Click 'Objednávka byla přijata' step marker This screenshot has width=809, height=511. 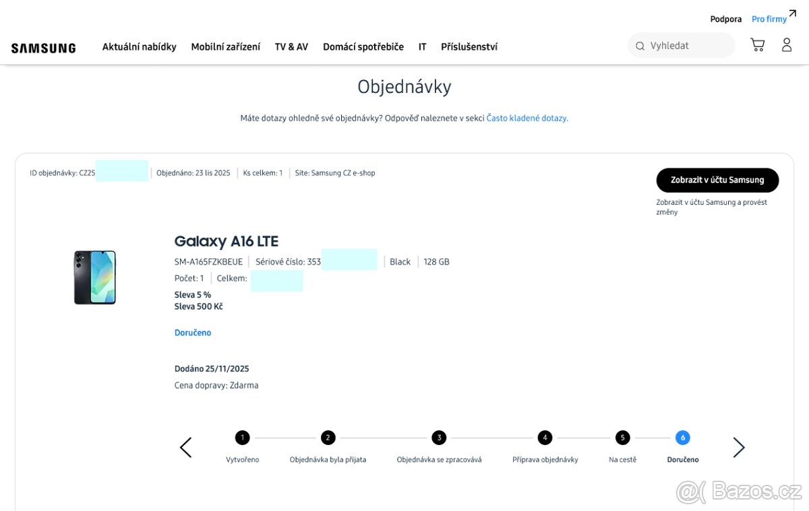328,437
